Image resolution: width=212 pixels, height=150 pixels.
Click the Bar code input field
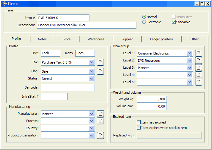pos(68,88)
